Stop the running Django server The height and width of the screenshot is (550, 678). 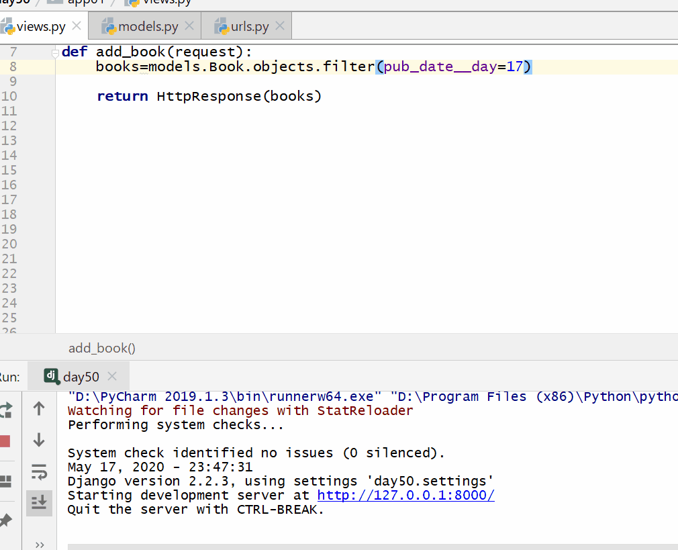coord(5,441)
